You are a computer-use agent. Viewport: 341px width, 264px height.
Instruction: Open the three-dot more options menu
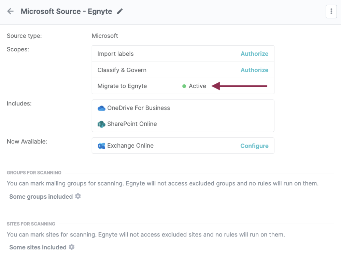tap(331, 12)
